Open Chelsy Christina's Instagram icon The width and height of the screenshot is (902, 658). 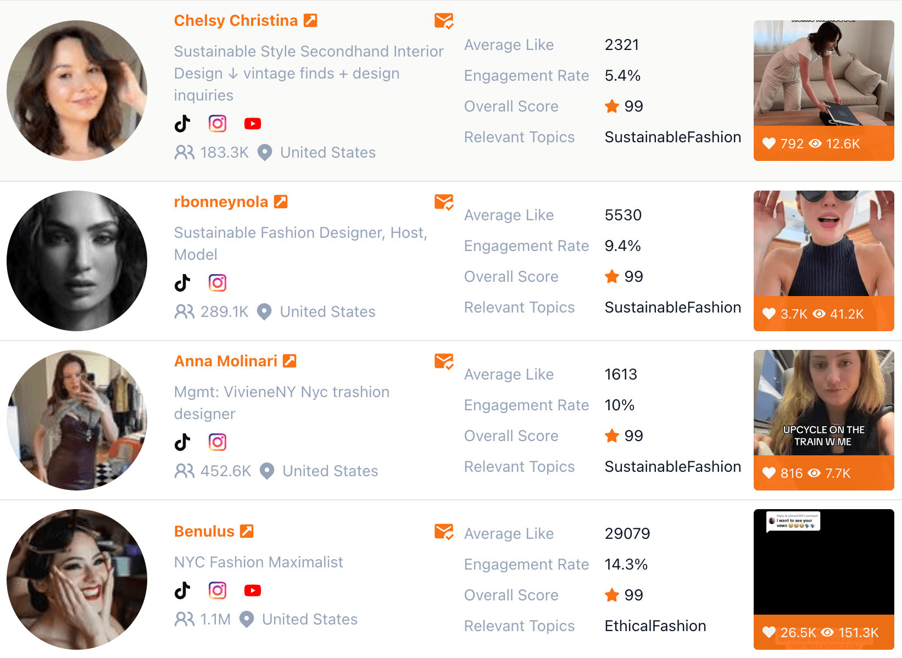pyautogui.click(x=218, y=124)
